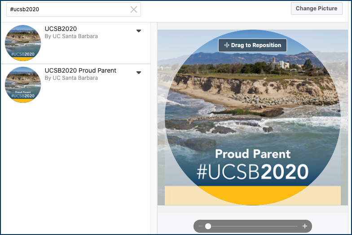This screenshot has width=352, height=235.
Task: Click the Proud Parent text in preview
Action: [x=253, y=154]
